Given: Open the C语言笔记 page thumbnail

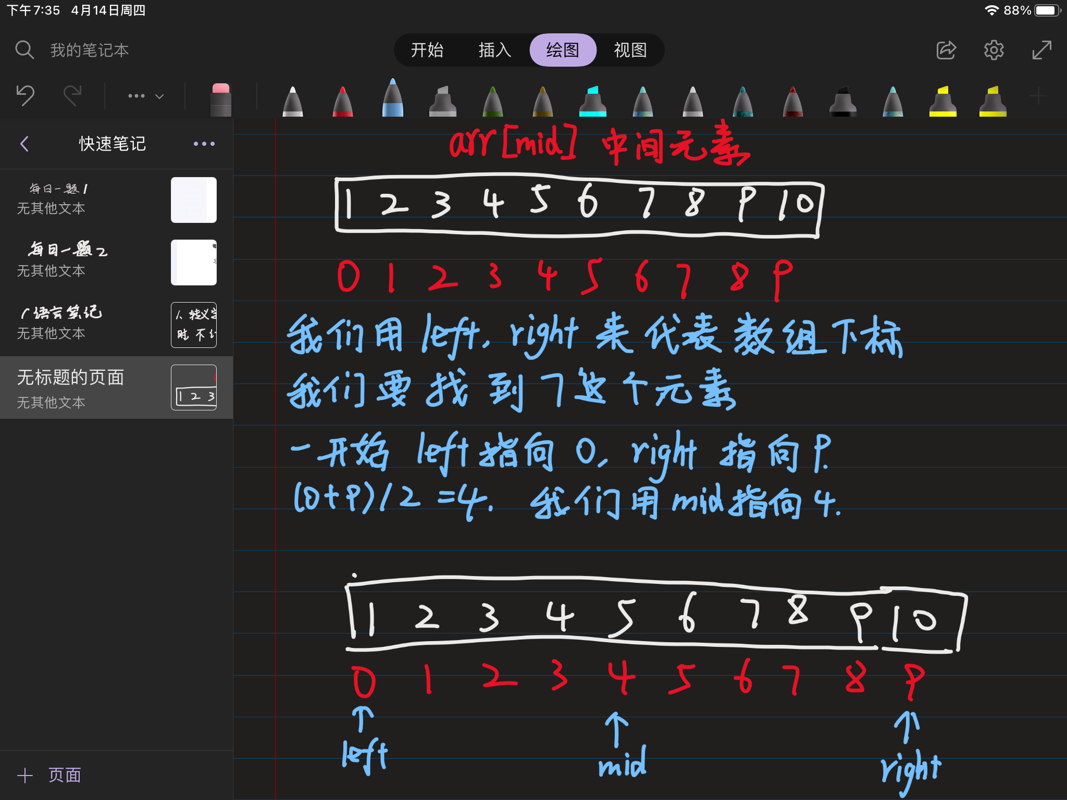Looking at the screenshot, I should (193, 324).
